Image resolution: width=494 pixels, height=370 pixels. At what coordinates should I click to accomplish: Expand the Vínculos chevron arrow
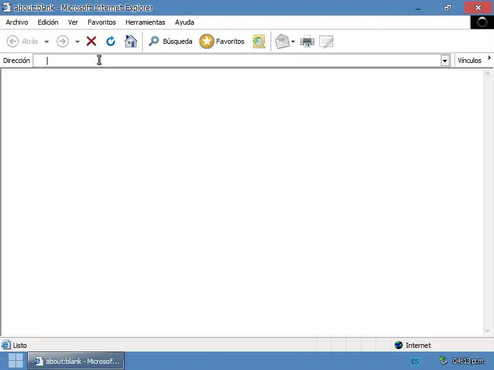click(x=489, y=58)
